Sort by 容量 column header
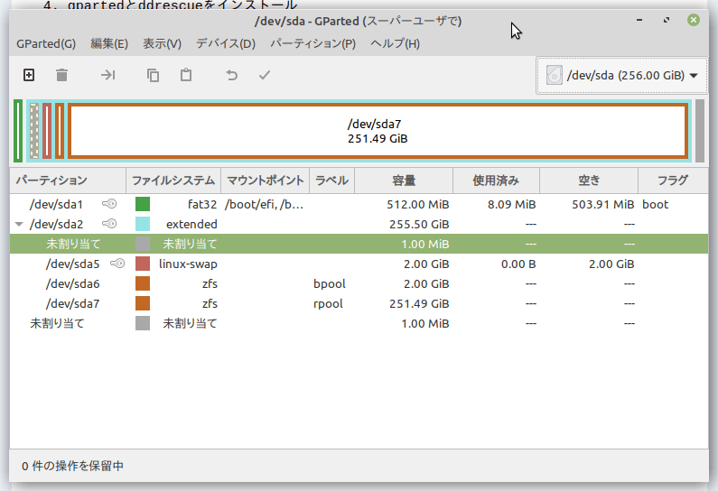This screenshot has height=491, width=718. pyautogui.click(x=404, y=181)
